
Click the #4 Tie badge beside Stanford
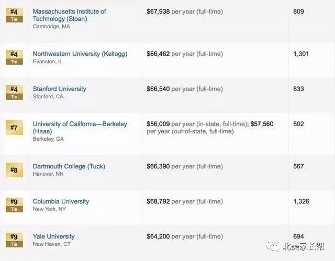click(14, 93)
